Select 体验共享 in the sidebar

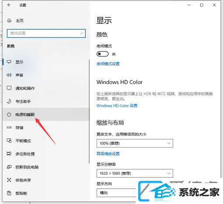(23, 180)
